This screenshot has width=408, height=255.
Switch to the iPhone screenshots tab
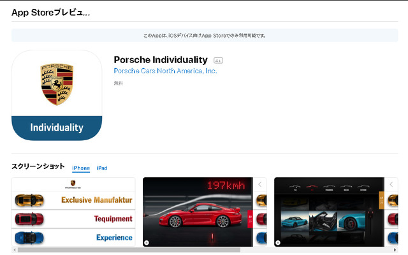(x=81, y=168)
